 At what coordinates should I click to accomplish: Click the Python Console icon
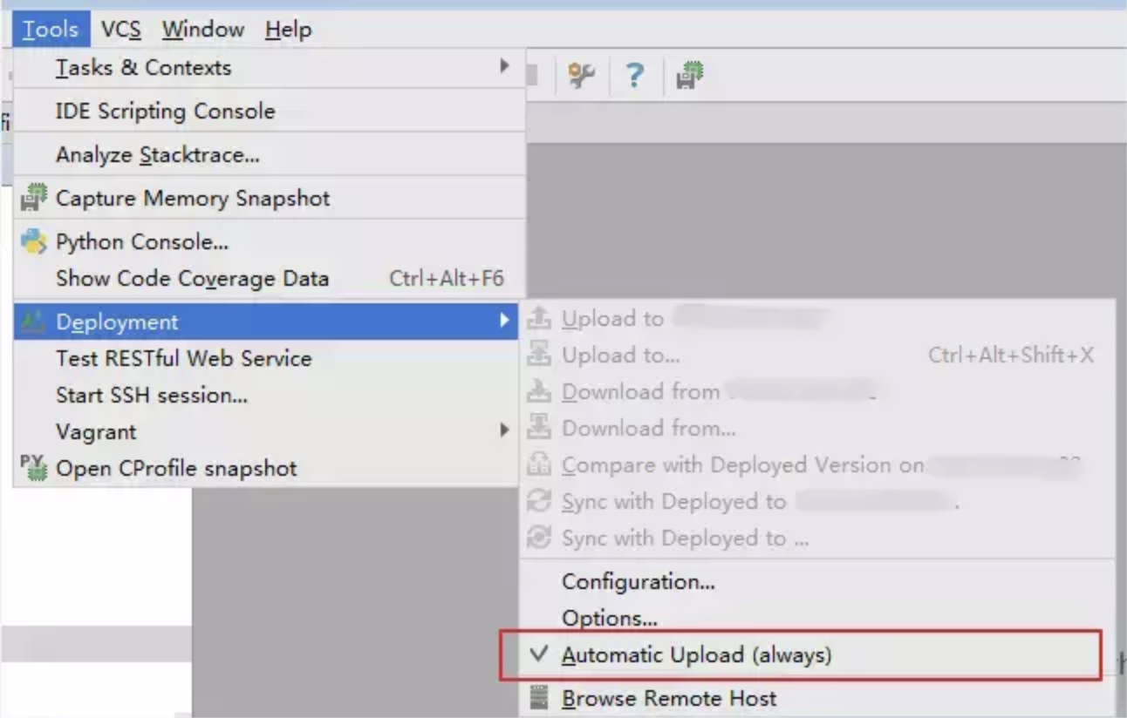point(34,241)
